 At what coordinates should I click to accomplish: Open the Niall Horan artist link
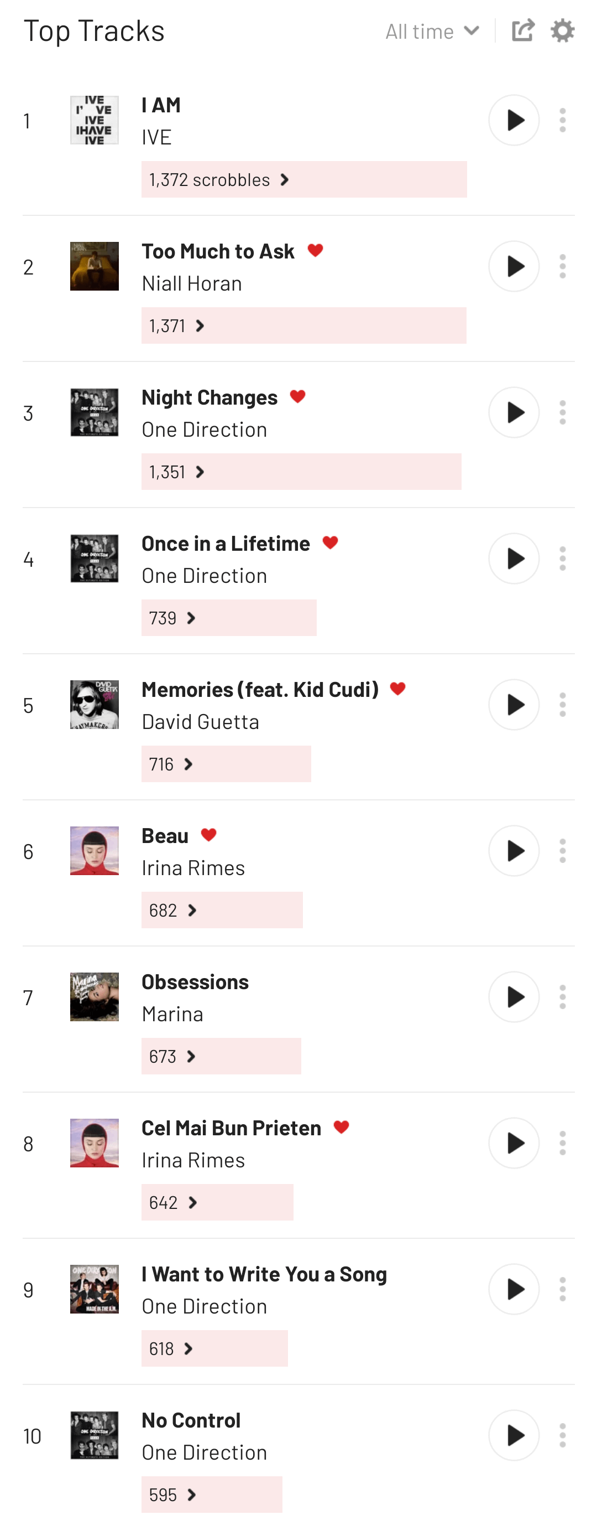click(x=191, y=284)
